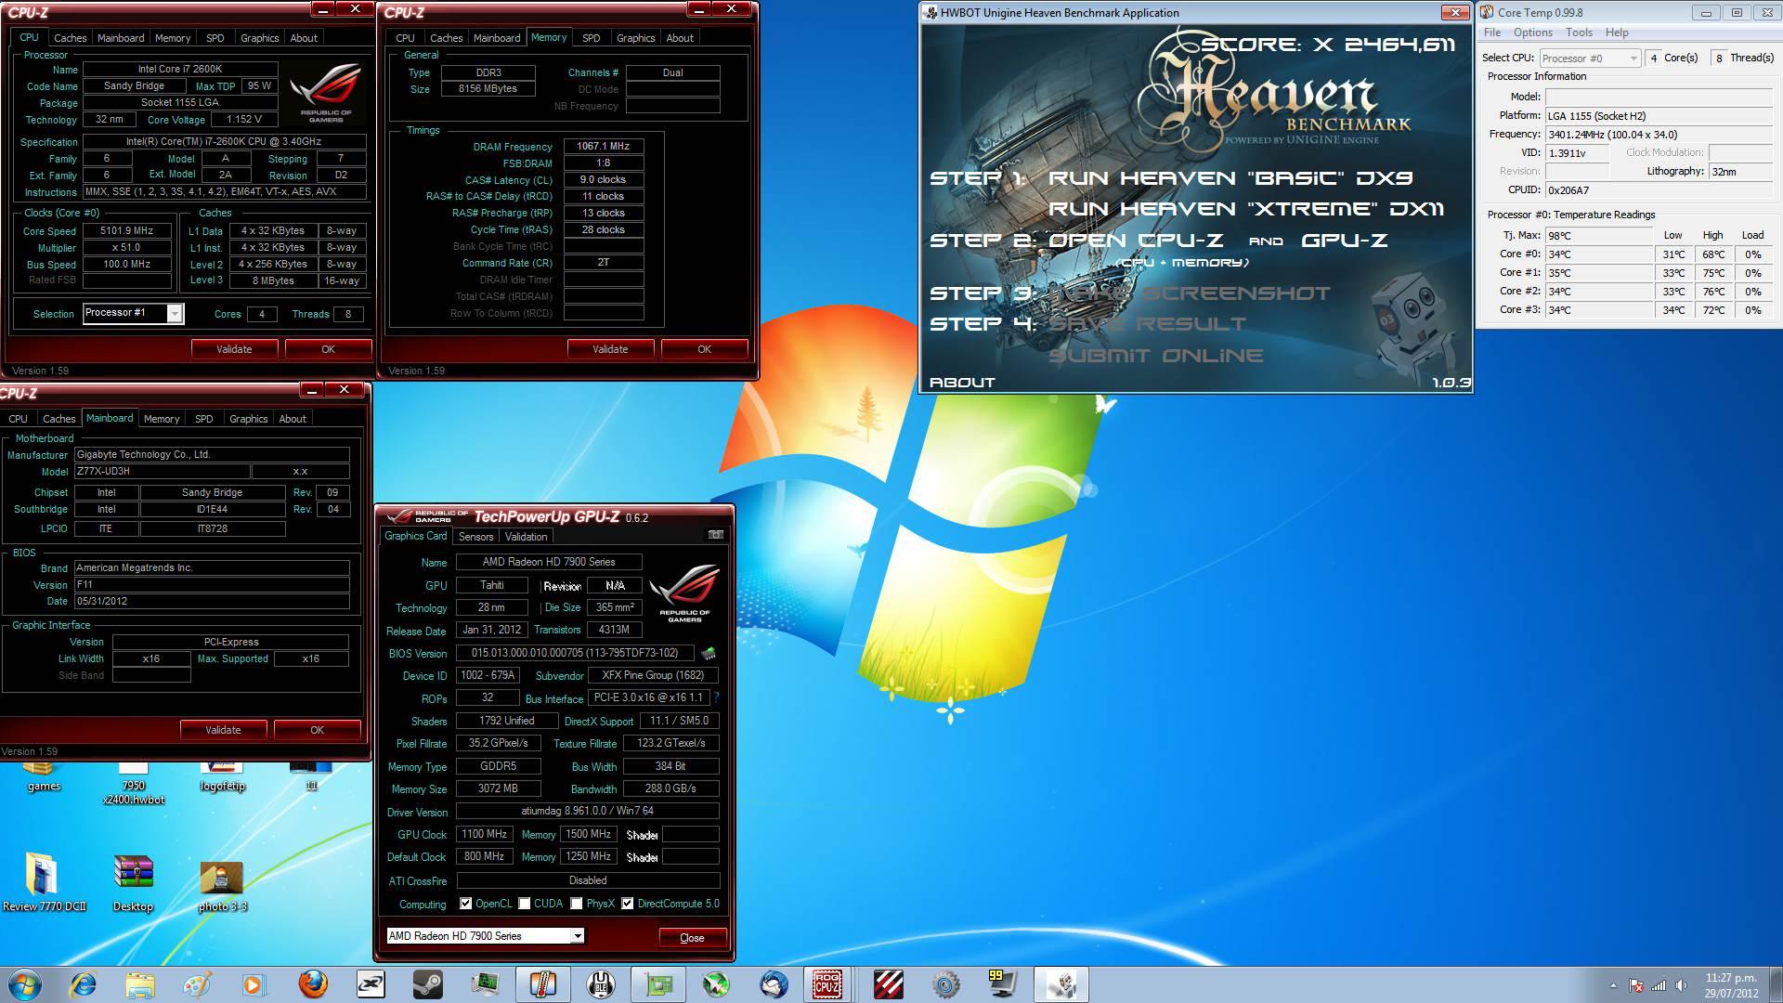The width and height of the screenshot is (1783, 1003).
Task: Toggle the PhysX checkbox in GPU-Z
Action: tap(577, 903)
